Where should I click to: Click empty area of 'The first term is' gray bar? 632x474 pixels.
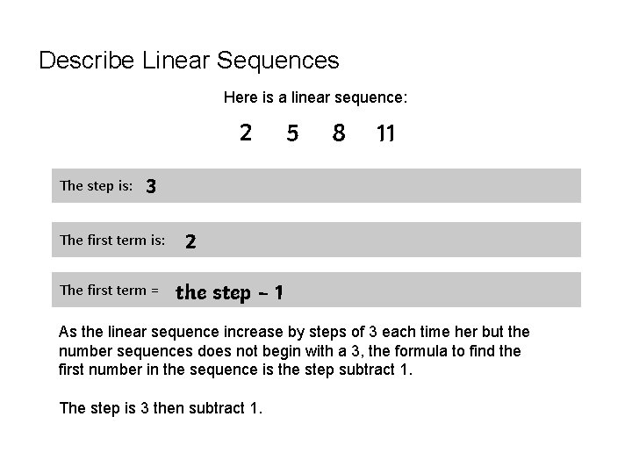pyautogui.click(x=395, y=240)
